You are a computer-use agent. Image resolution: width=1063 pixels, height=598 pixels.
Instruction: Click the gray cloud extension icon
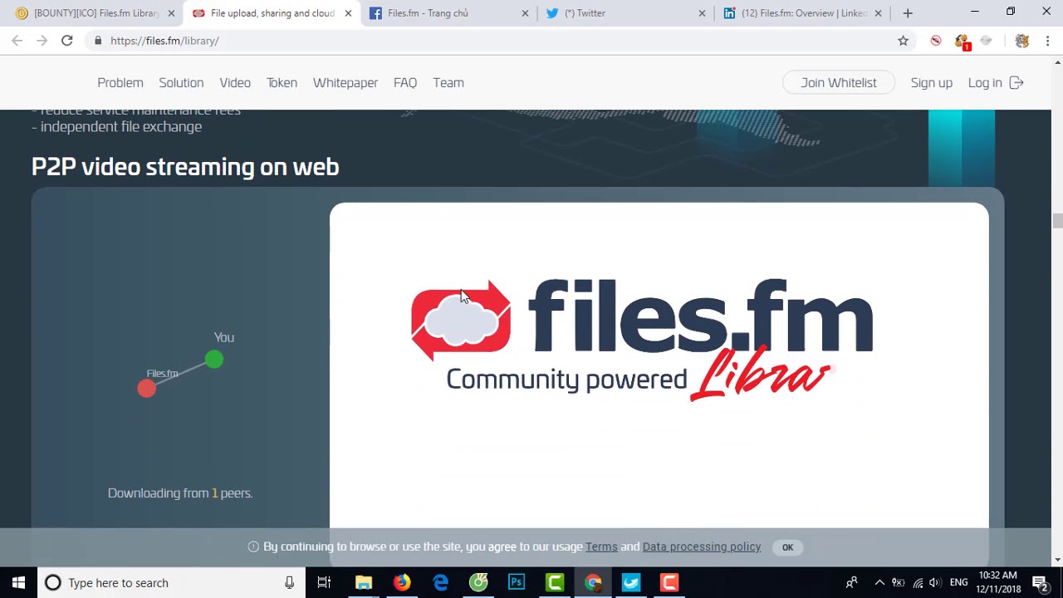tap(986, 41)
